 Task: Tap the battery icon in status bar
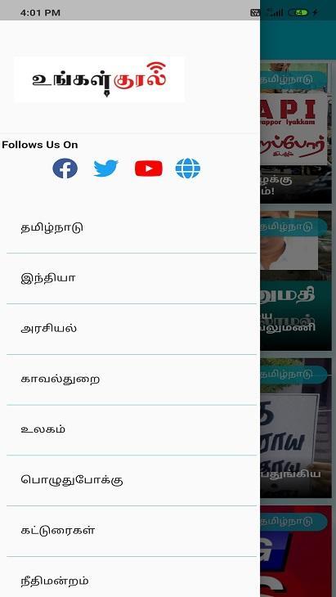point(298,12)
